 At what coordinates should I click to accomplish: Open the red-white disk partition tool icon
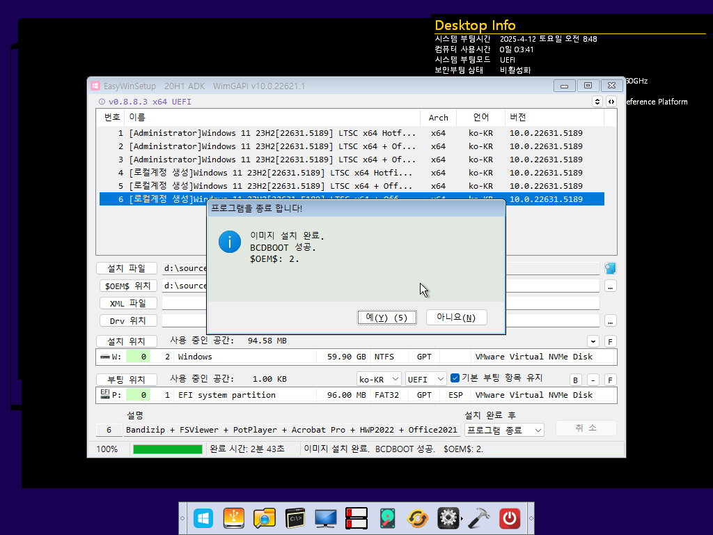(356, 518)
